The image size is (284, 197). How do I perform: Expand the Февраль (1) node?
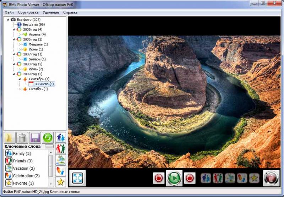(20, 44)
